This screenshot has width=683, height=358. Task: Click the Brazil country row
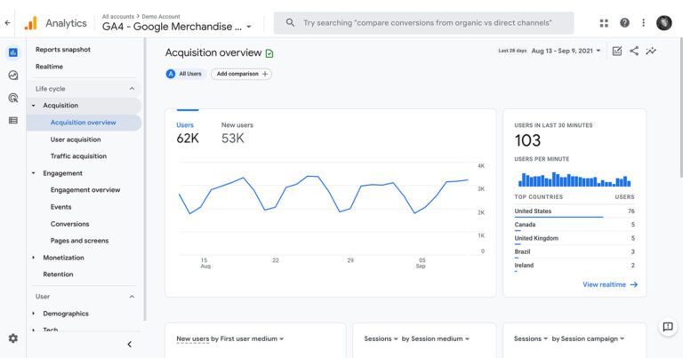click(575, 252)
